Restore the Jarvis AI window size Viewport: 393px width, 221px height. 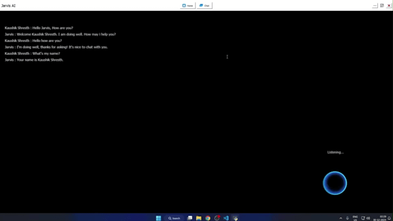tap(382, 6)
